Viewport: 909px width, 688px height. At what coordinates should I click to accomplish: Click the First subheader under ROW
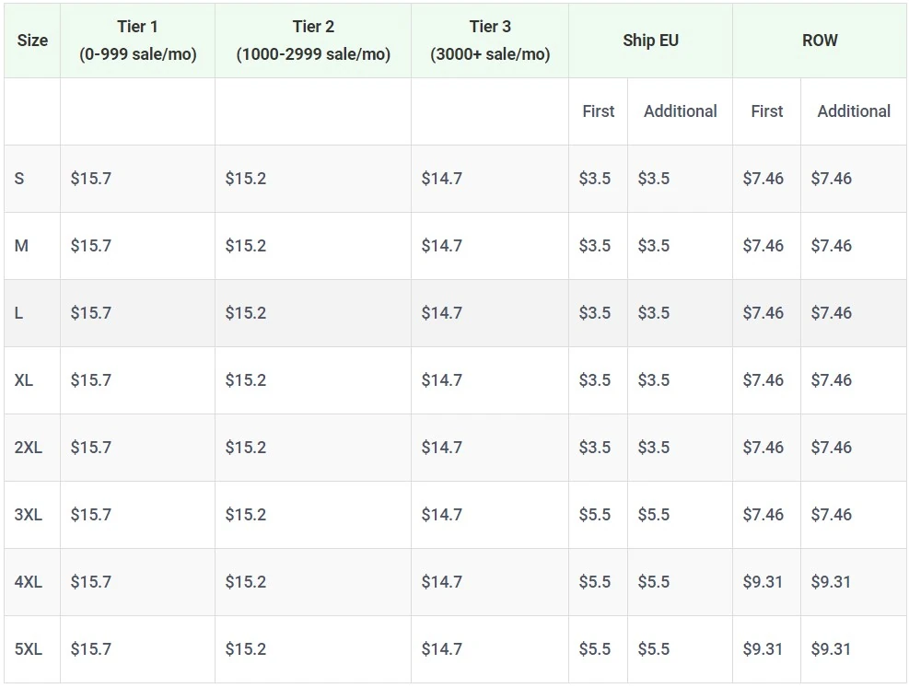(x=765, y=111)
